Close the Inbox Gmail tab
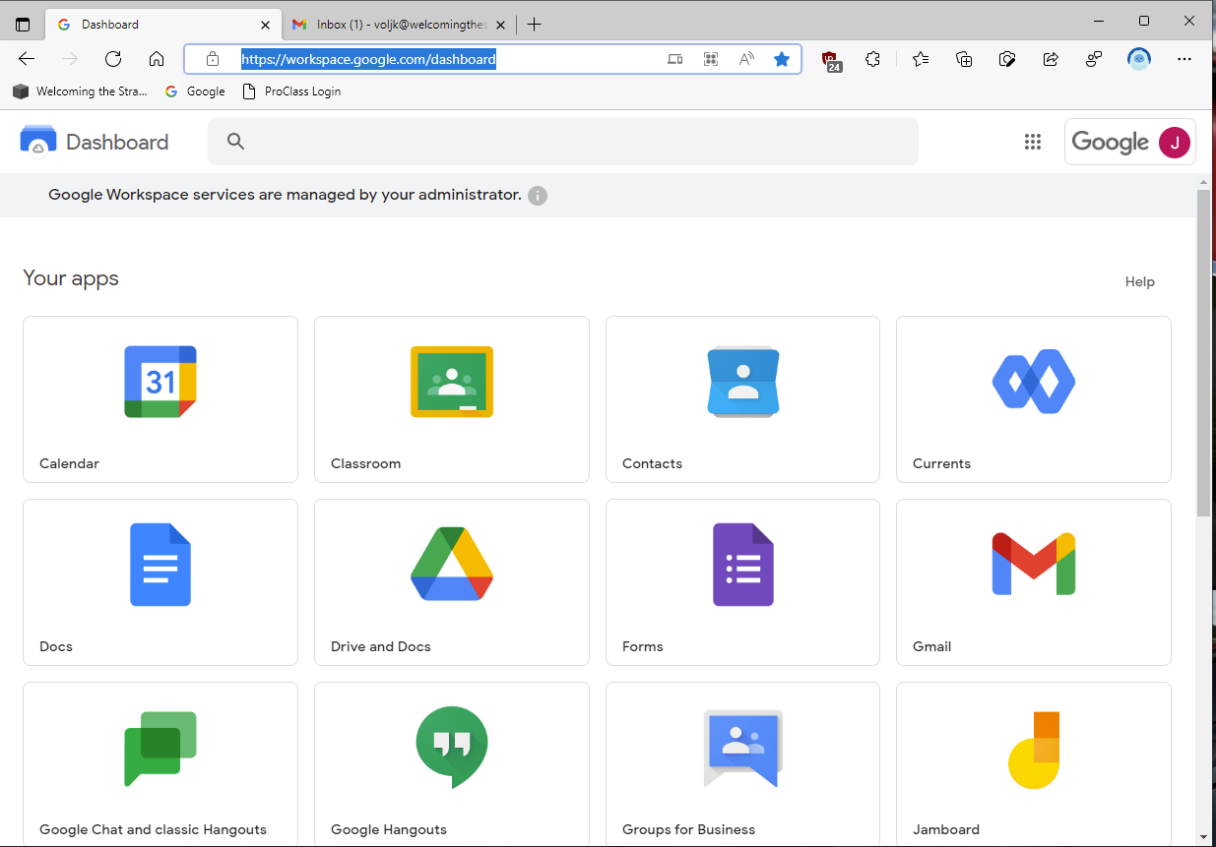 pos(500,25)
